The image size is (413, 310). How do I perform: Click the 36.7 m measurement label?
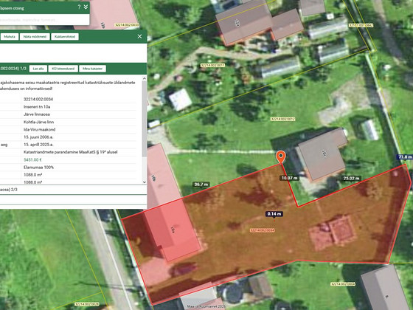click(x=201, y=185)
